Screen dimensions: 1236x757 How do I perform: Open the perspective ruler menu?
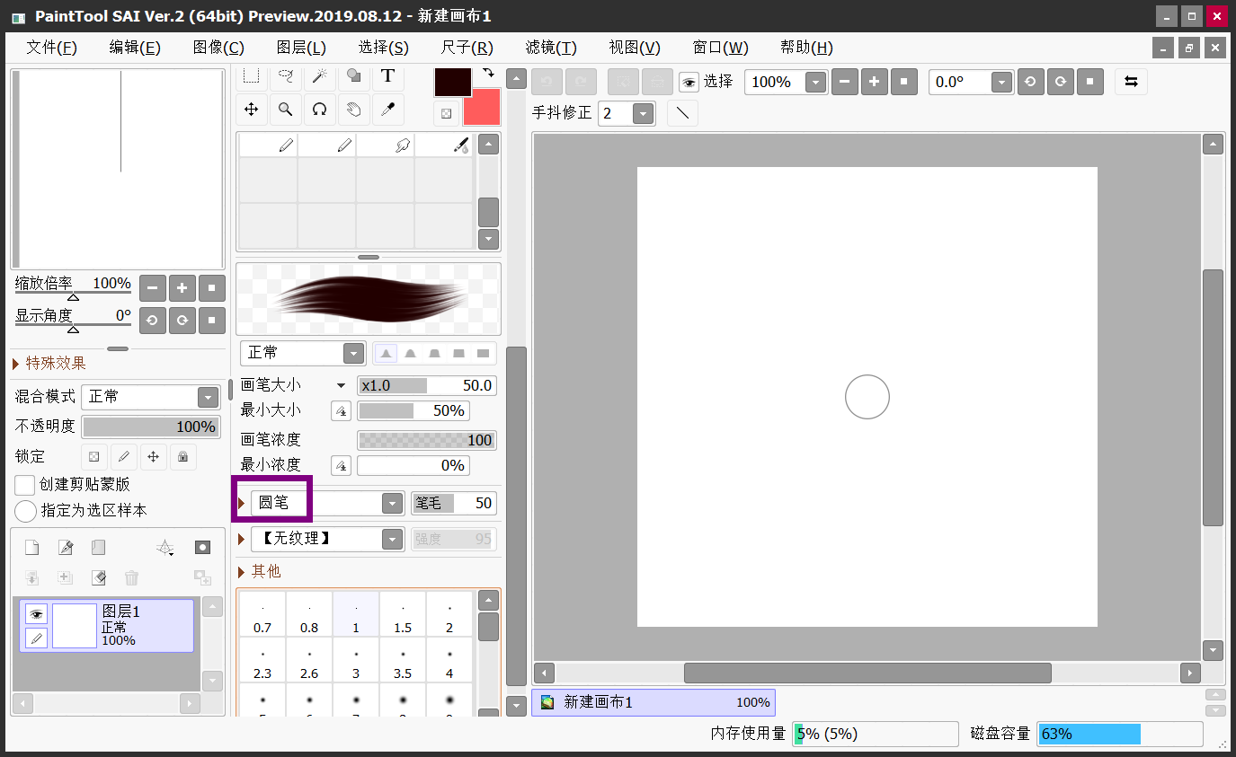165,548
